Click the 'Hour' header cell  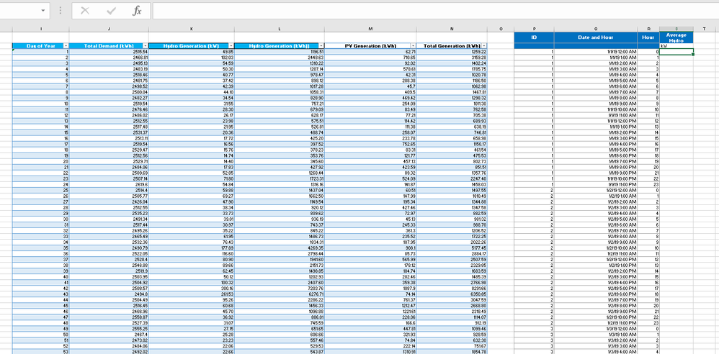click(x=648, y=37)
